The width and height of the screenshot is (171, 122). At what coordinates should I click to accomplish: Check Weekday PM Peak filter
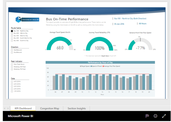[x=12, y=69]
